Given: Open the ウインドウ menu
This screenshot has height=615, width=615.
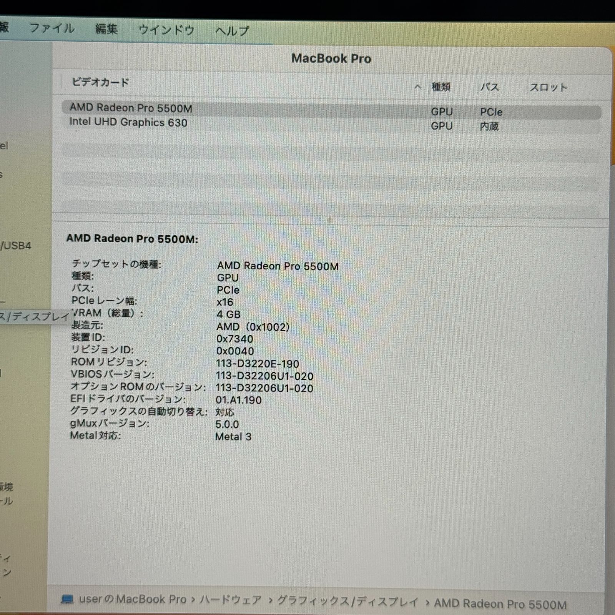Looking at the screenshot, I should tap(166, 30).
